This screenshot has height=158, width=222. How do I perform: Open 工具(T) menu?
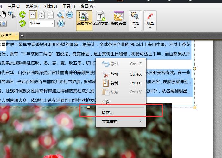(69, 6)
